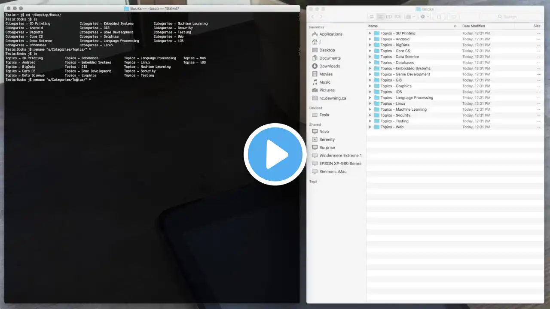This screenshot has height=309, width=550.
Task: Open Downloads in Finder sidebar
Action: pos(330,66)
